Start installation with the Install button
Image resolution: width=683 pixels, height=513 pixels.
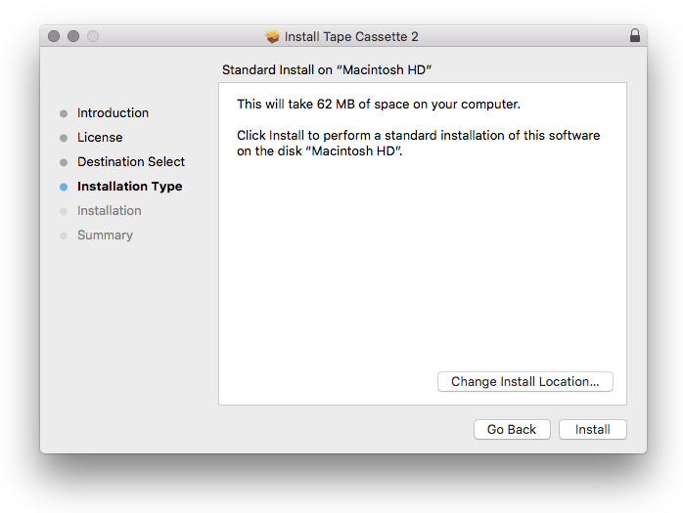click(592, 430)
